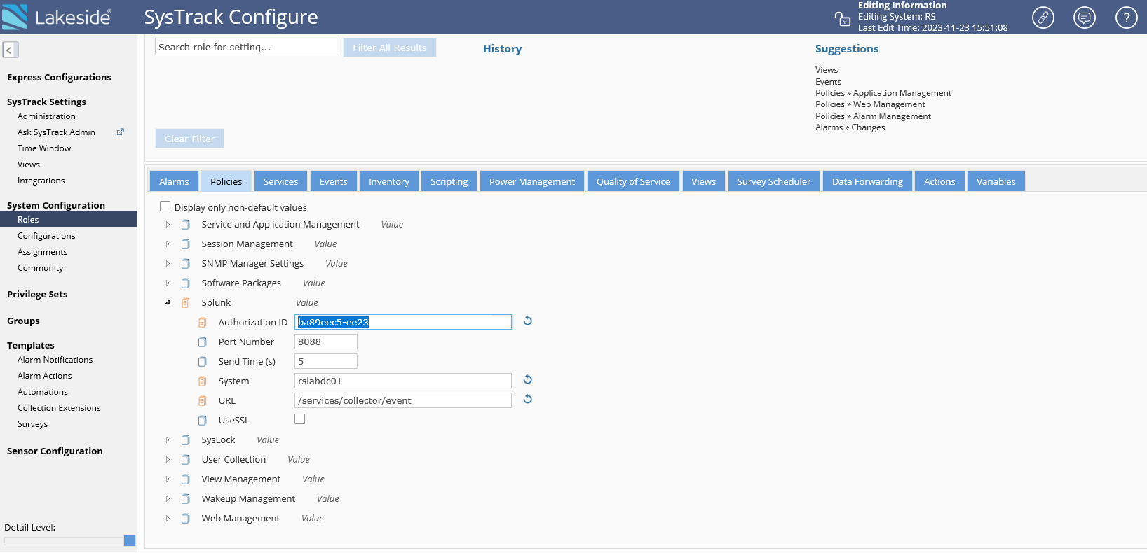The height and width of the screenshot is (553, 1147).
Task: Collapse the left sidebar arrow
Action: tap(10, 50)
